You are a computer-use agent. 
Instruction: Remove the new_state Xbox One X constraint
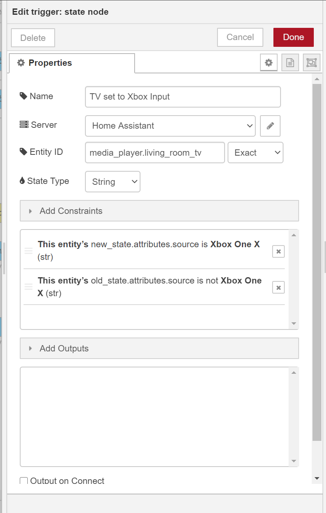278,251
